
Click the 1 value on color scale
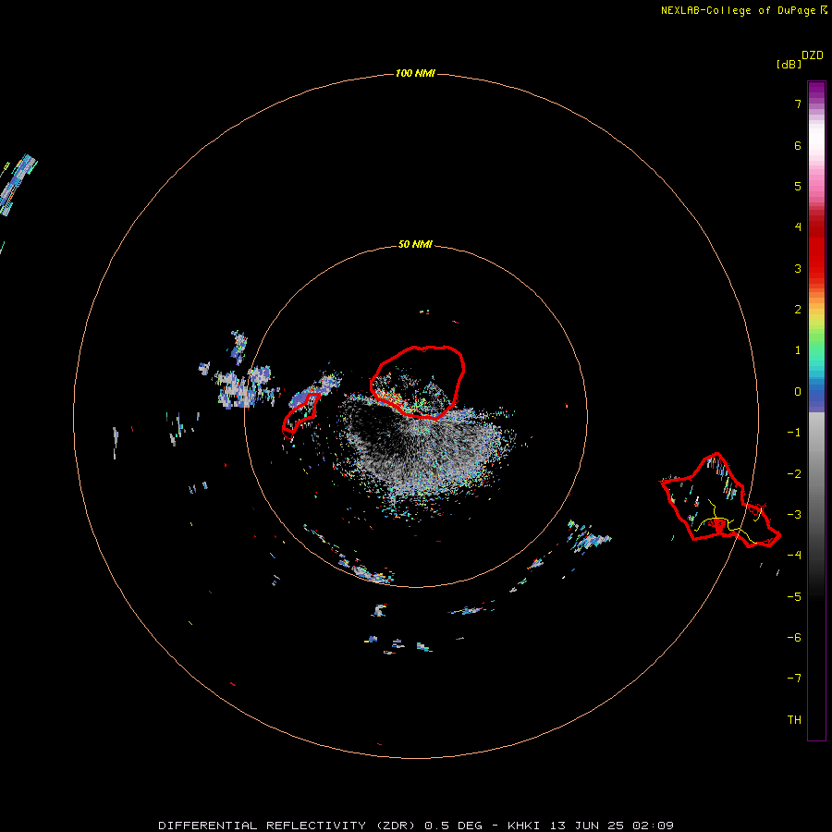tap(798, 350)
